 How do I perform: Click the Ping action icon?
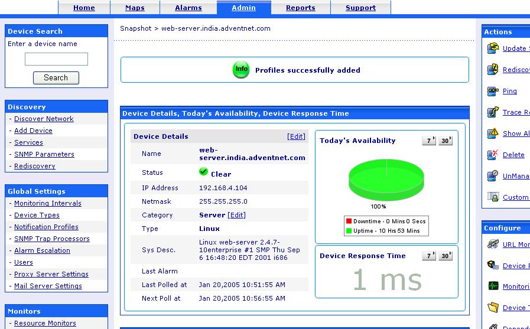[x=493, y=91]
